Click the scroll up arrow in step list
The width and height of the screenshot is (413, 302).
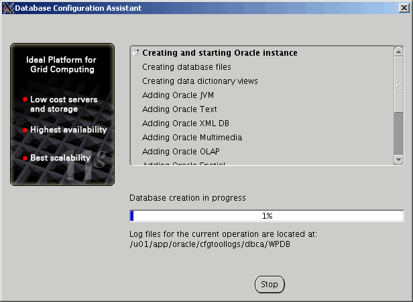click(398, 52)
